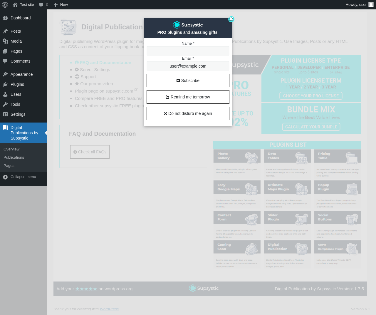Click Calculate Your Bundle button

311,127
